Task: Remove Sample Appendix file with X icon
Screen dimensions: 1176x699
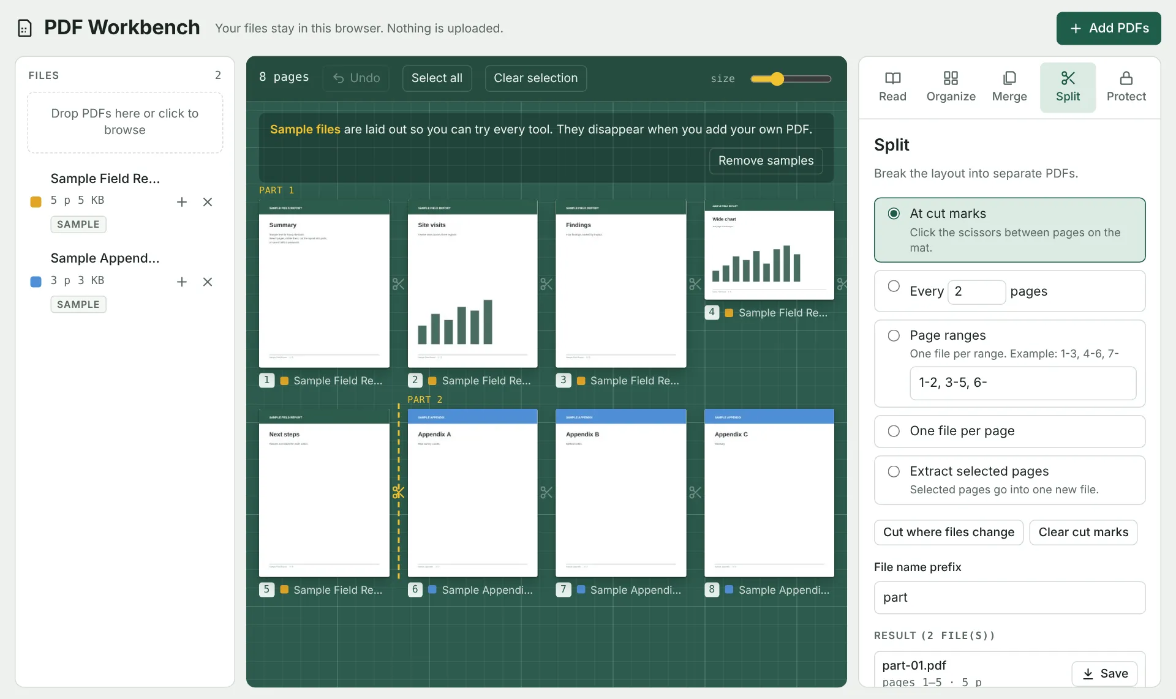Action: (x=208, y=282)
